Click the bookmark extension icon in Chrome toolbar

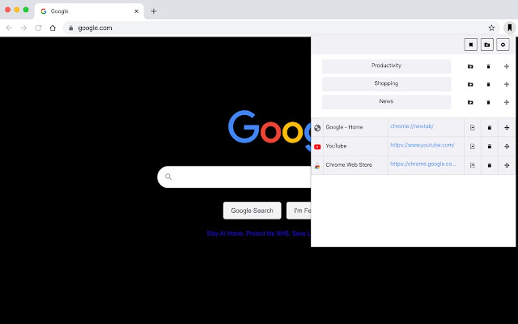510,28
